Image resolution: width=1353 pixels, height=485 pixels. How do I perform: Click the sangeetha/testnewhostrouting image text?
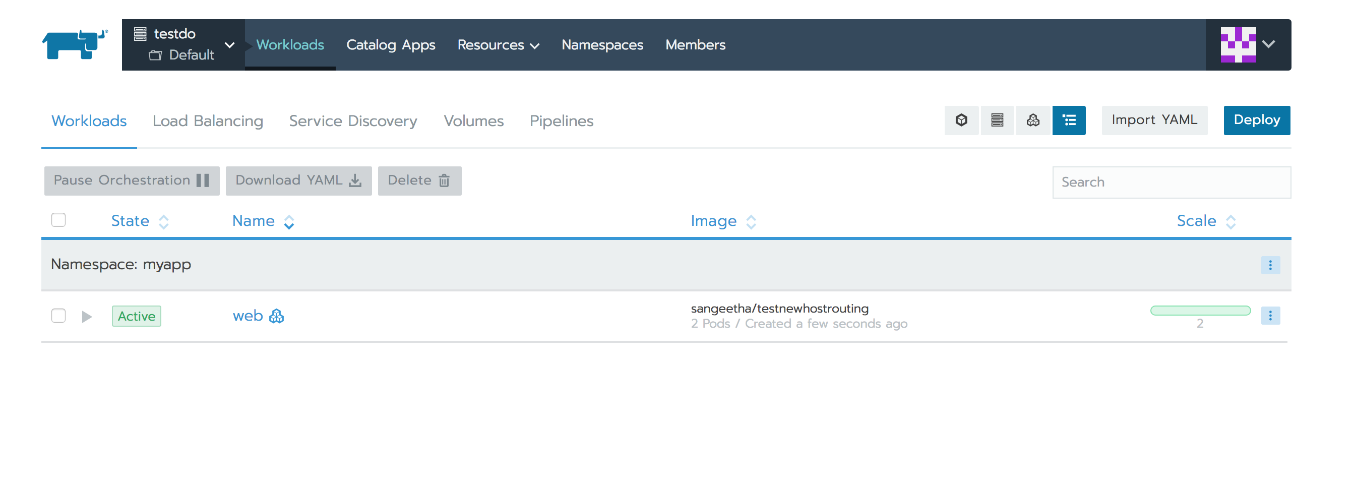coord(779,309)
